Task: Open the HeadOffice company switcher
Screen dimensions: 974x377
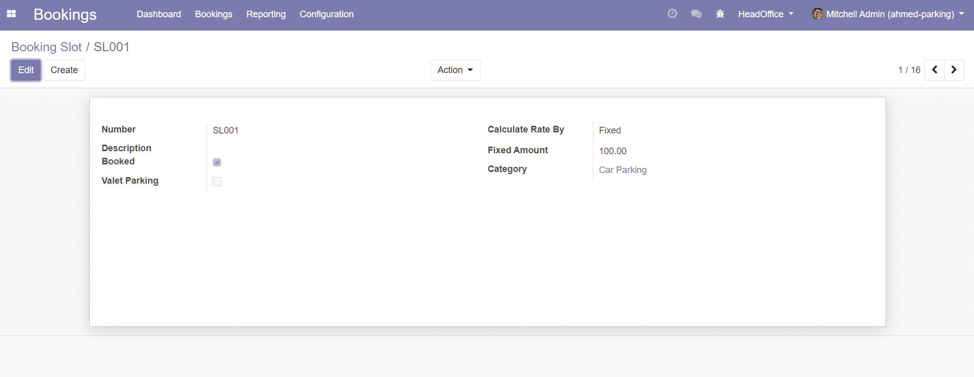Action: [x=765, y=14]
